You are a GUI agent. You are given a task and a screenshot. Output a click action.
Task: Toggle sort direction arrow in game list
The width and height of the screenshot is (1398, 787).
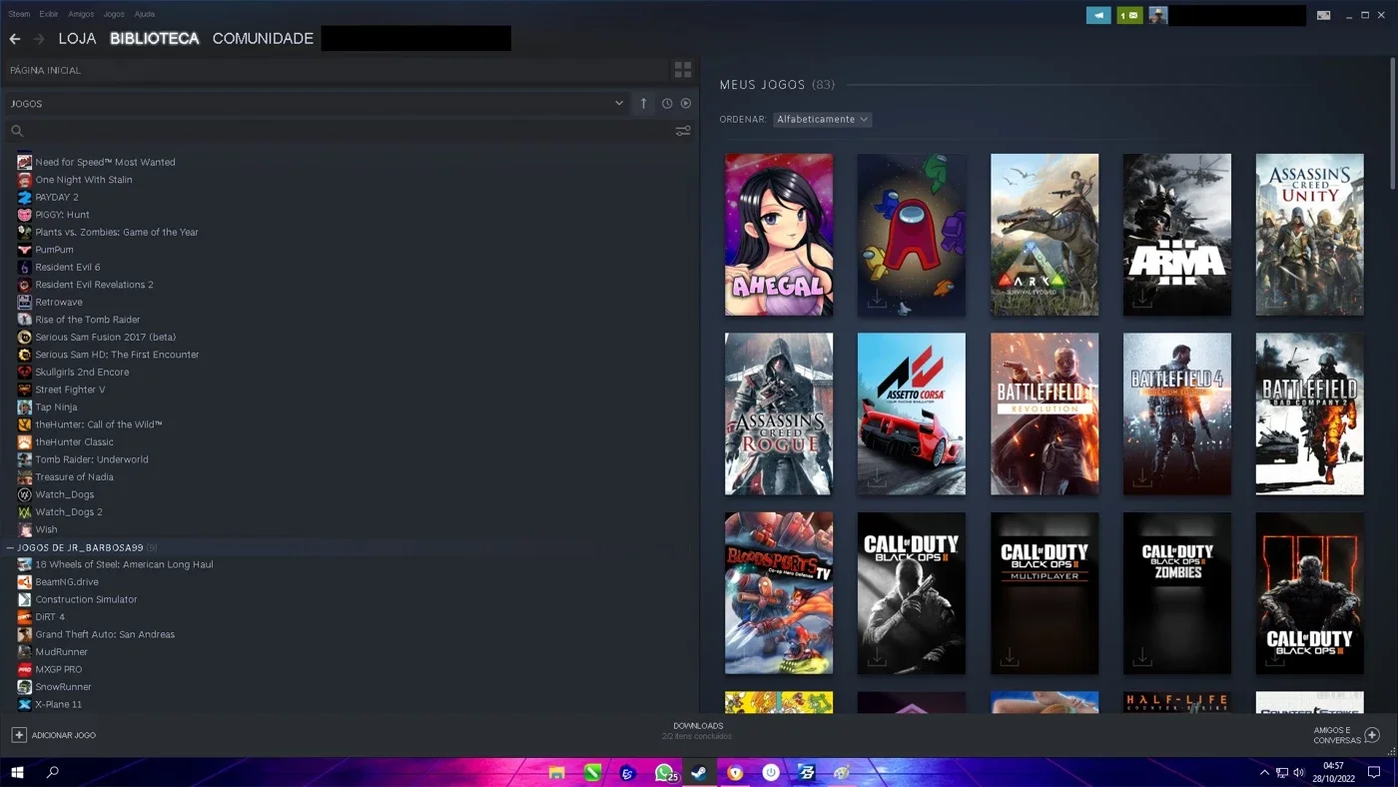click(x=643, y=103)
